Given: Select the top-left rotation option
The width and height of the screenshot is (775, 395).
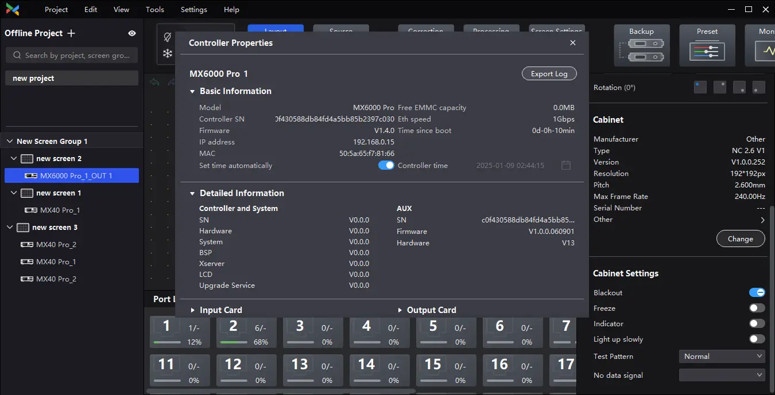Looking at the screenshot, I should [x=700, y=87].
